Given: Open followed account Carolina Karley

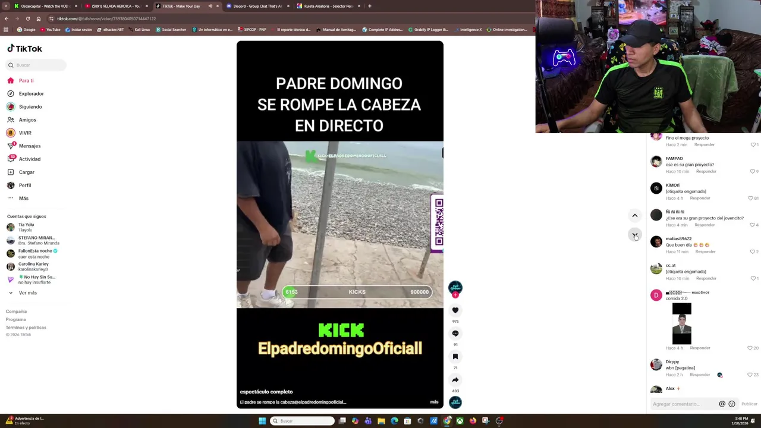Looking at the screenshot, I should click(27, 266).
